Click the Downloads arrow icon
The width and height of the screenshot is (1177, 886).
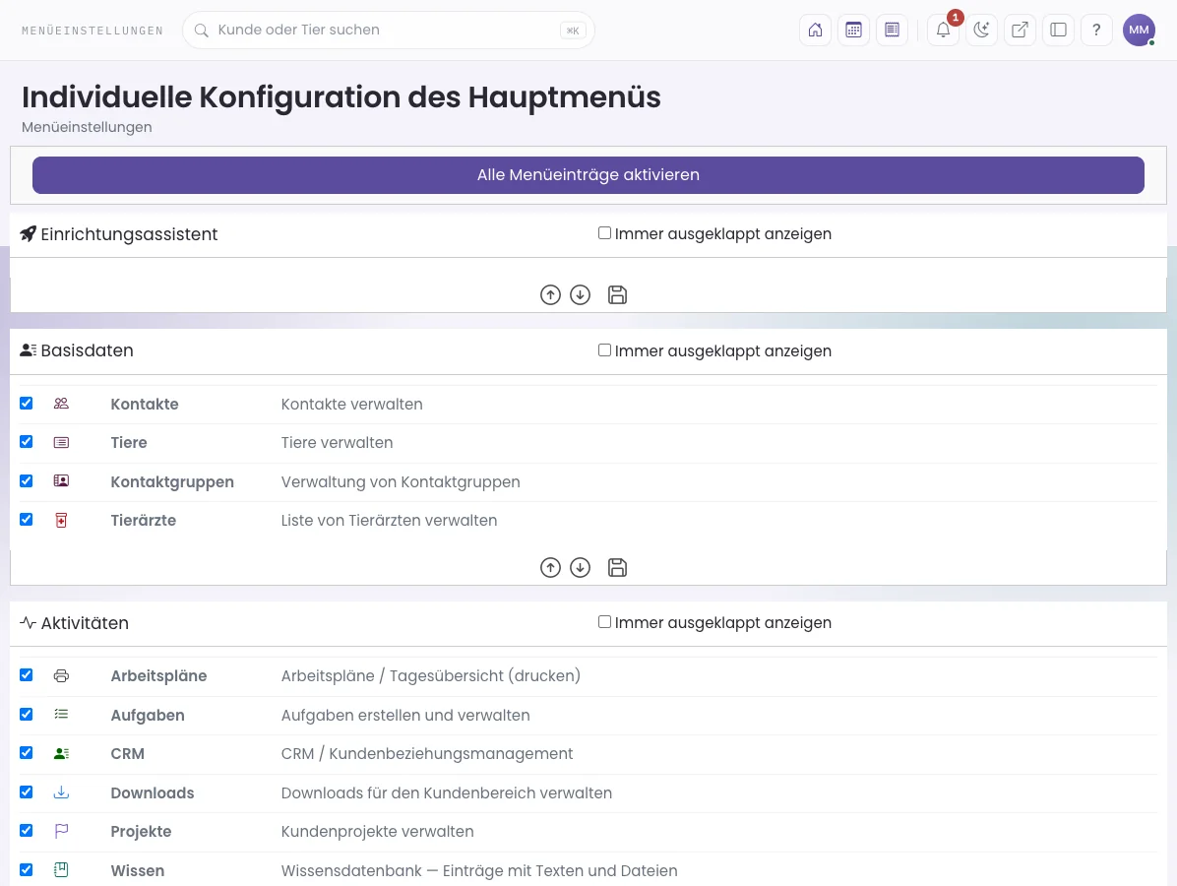(x=62, y=792)
